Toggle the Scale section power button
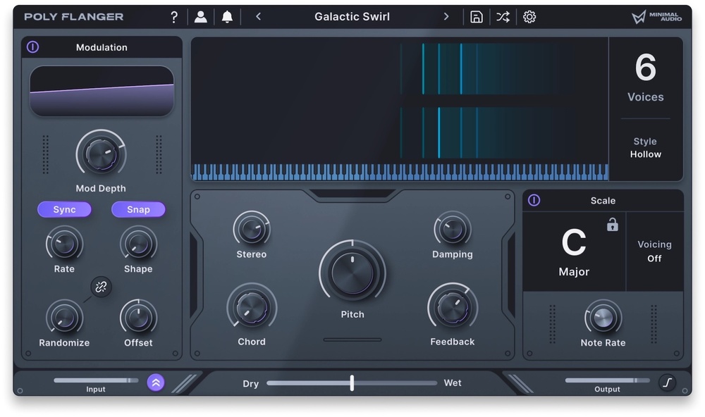The image size is (705, 417). pos(534,201)
